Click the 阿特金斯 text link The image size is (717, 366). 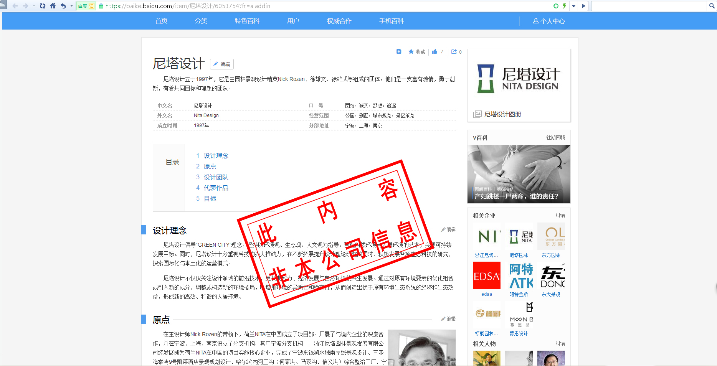pyautogui.click(x=519, y=294)
